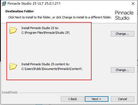
Task: Click the C:\Users\Public\Documents\Pinnacle\Content\ path
Action: tap(52, 69)
